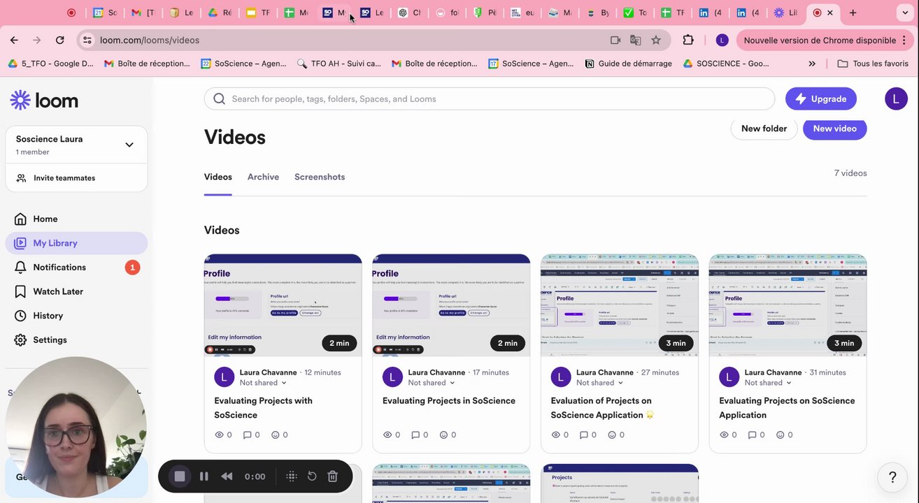Delete the recording with trash icon

click(333, 476)
